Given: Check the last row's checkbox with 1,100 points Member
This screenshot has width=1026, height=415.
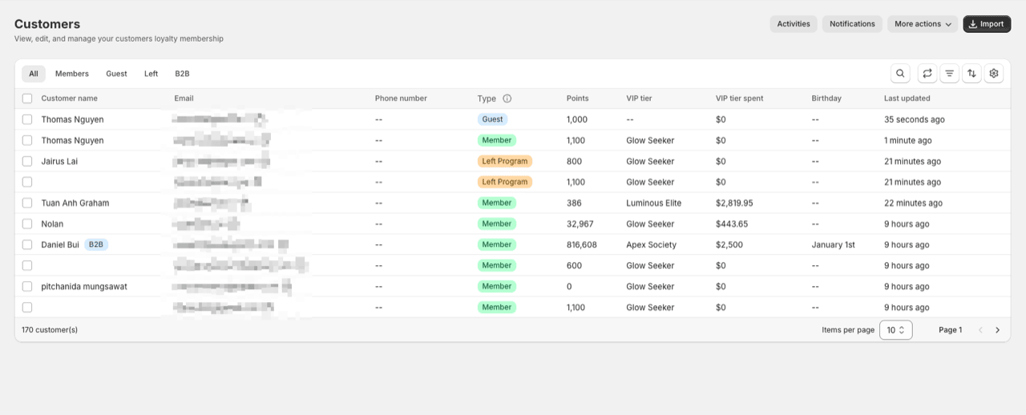Looking at the screenshot, I should (x=27, y=307).
